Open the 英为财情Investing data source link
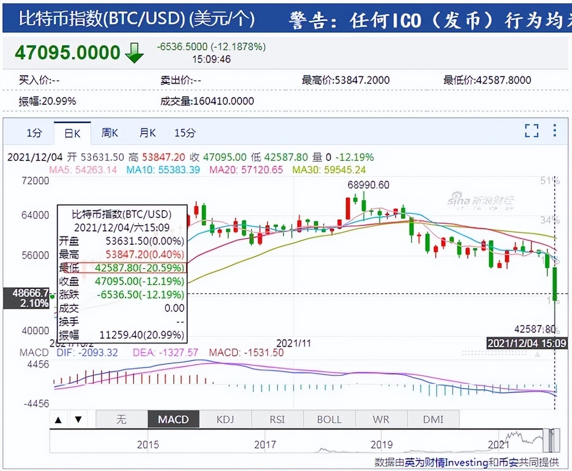Image resolution: width=572 pixels, height=471 pixels. (447, 463)
